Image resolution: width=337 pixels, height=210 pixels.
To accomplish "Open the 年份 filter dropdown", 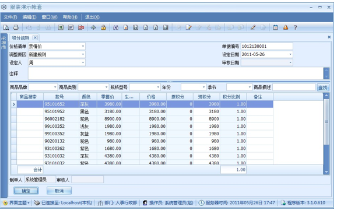I will (x=203, y=87).
